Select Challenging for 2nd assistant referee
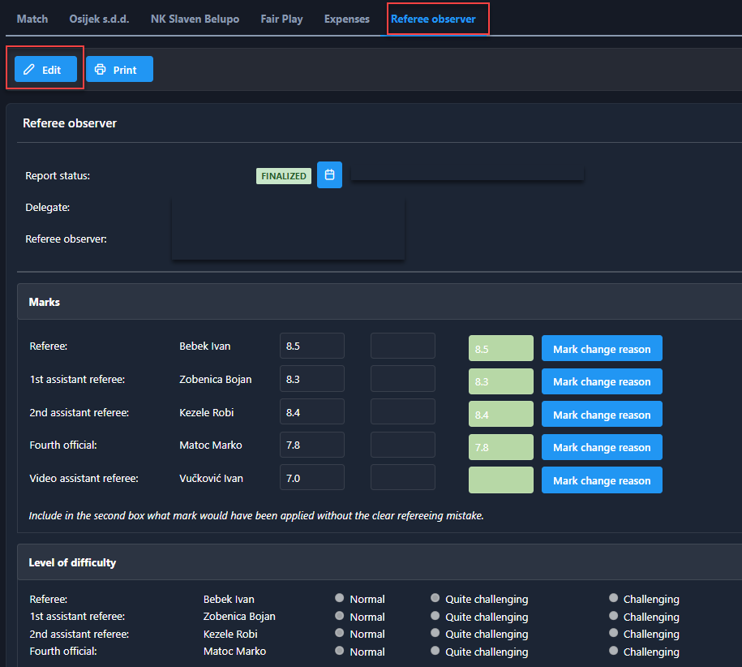Image resolution: width=742 pixels, height=667 pixels. click(x=614, y=633)
